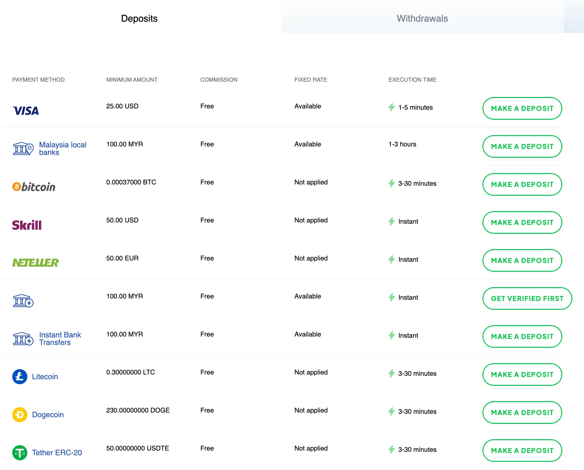The height and width of the screenshot is (470, 584).
Task: Click the lightning bolt in Instant Bank Transfers row
Action: 392,336
